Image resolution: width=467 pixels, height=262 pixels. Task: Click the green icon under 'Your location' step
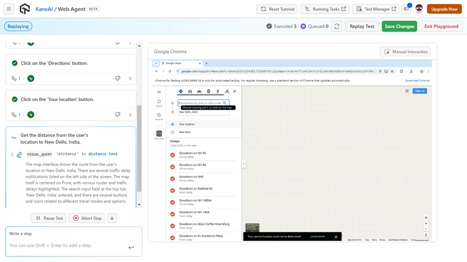click(x=31, y=114)
